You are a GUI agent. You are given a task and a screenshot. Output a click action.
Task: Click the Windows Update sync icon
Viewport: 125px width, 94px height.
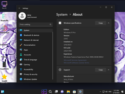pos(21,79)
